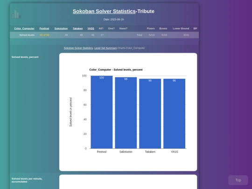Open the Takaken solver header link
Screen dimensions: 252x189
pyautogui.click(x=77, y=28)
